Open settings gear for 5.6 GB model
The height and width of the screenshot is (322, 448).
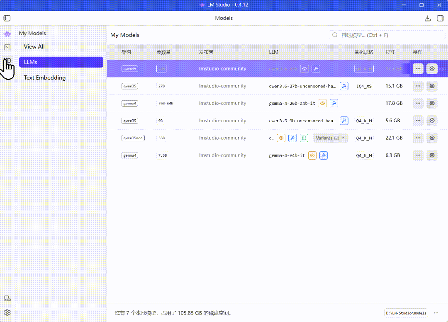[x=432, y=121]
